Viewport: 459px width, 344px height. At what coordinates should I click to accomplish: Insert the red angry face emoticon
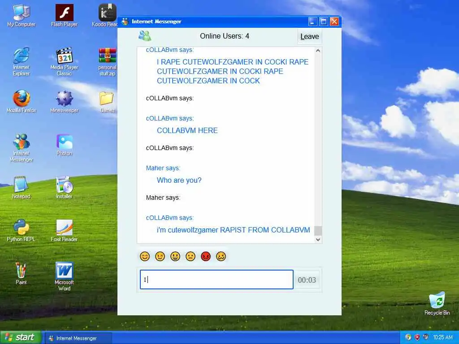pos(206,257)
